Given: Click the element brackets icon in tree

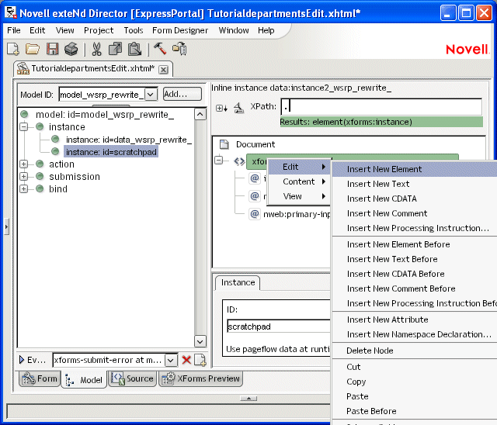Looking at the screenshot, I should coord(239,161).
